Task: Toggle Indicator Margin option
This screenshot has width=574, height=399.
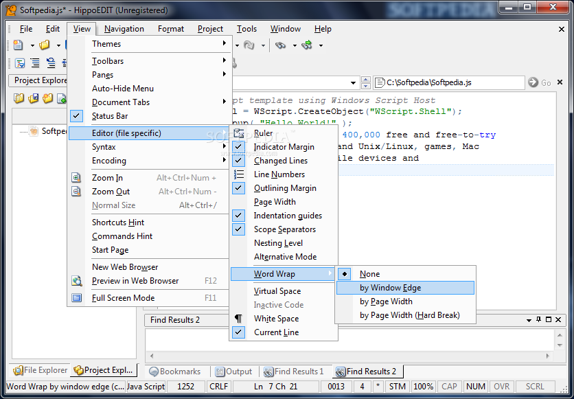Action: tap(239, 147)
